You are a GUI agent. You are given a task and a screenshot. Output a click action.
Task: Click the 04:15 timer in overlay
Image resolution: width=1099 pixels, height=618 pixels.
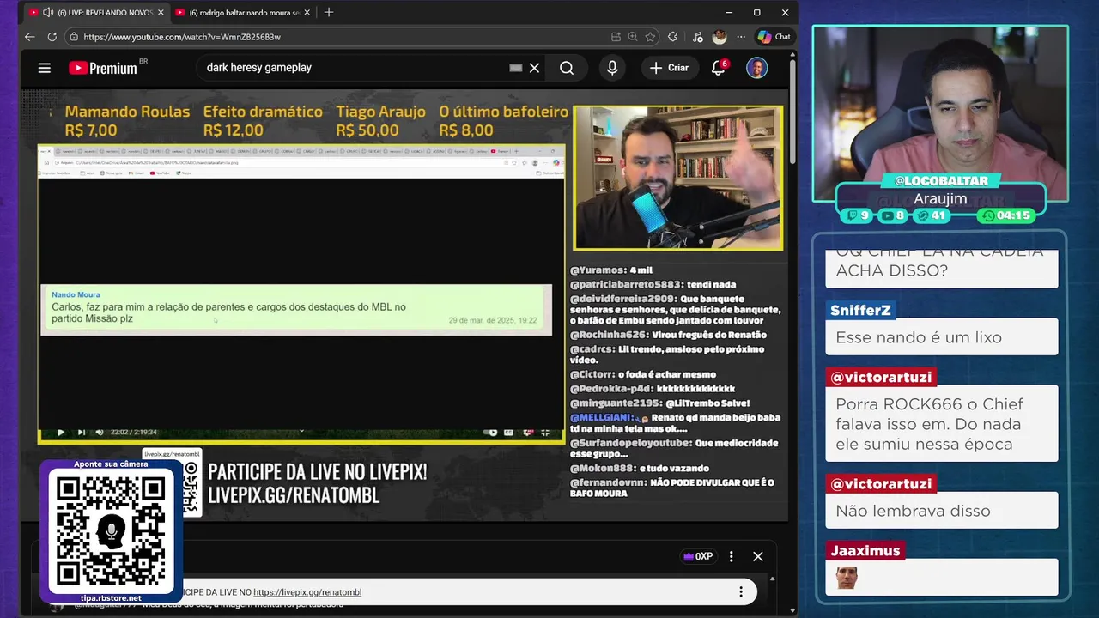point(1007,215)
